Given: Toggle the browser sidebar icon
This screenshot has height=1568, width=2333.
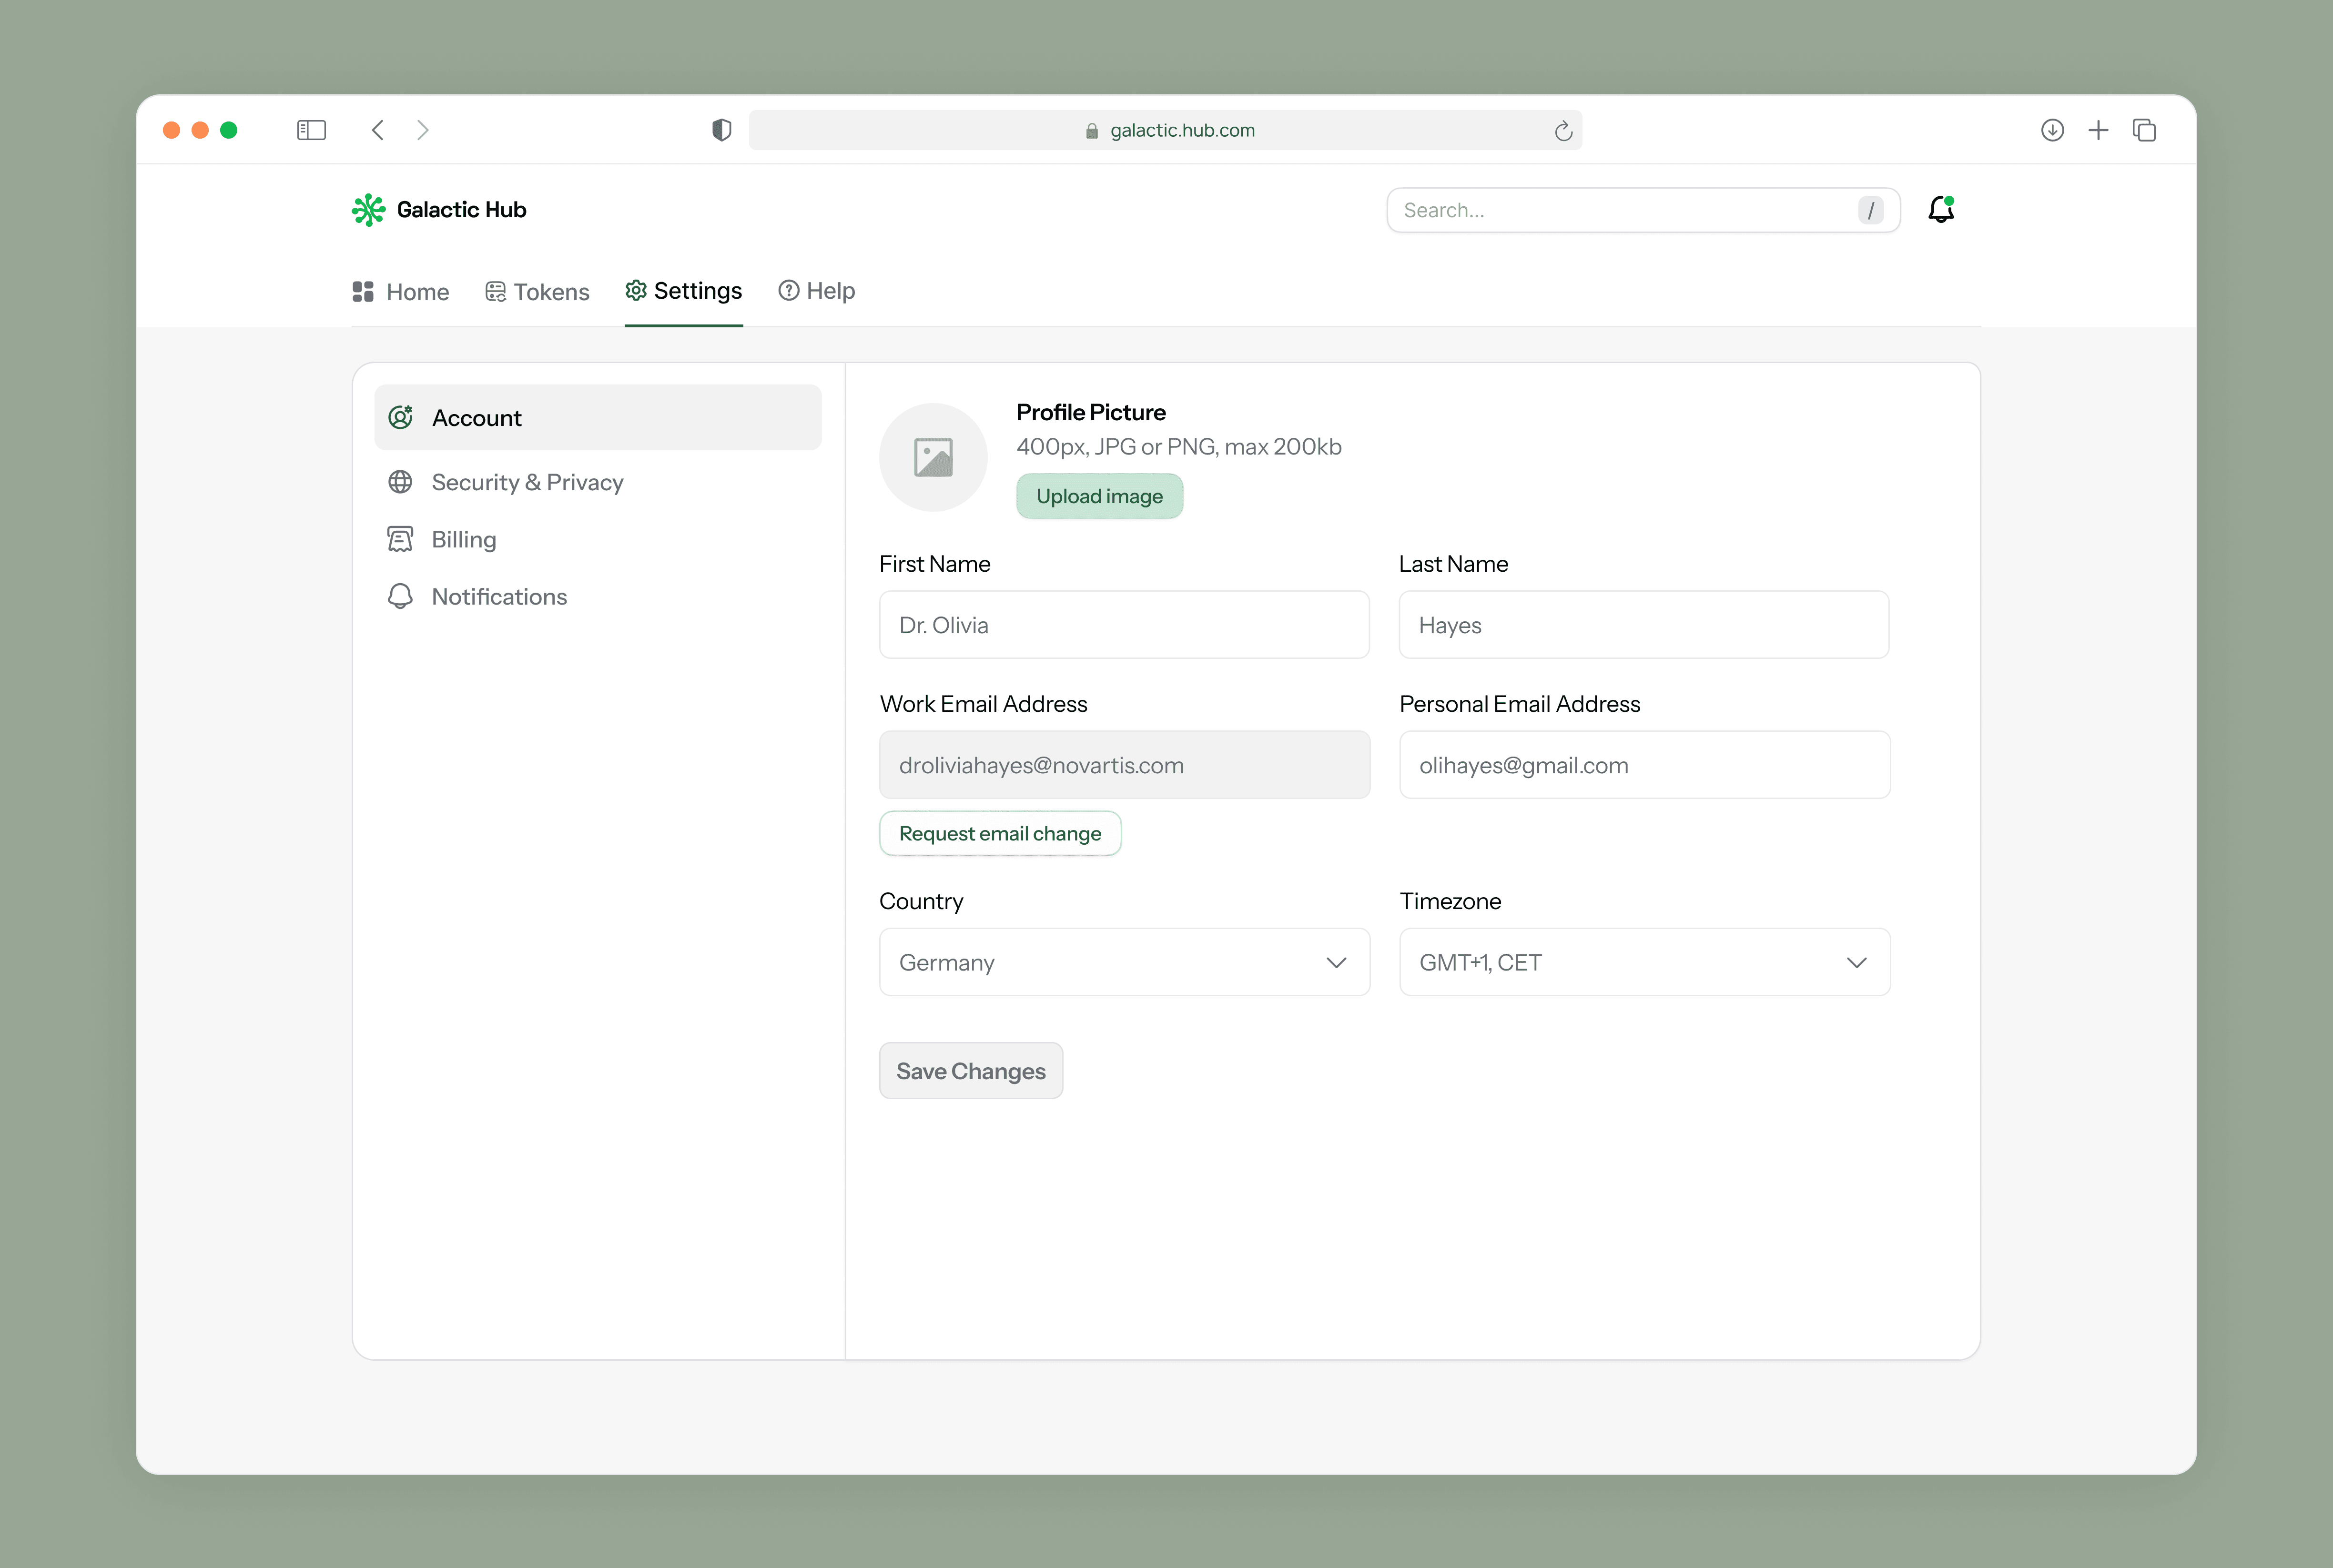Looking at the screenshot, I should coord(311,130).
